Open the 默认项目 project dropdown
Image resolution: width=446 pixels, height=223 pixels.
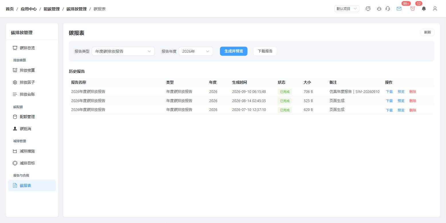pyautogui.click(x=347, y=9)
